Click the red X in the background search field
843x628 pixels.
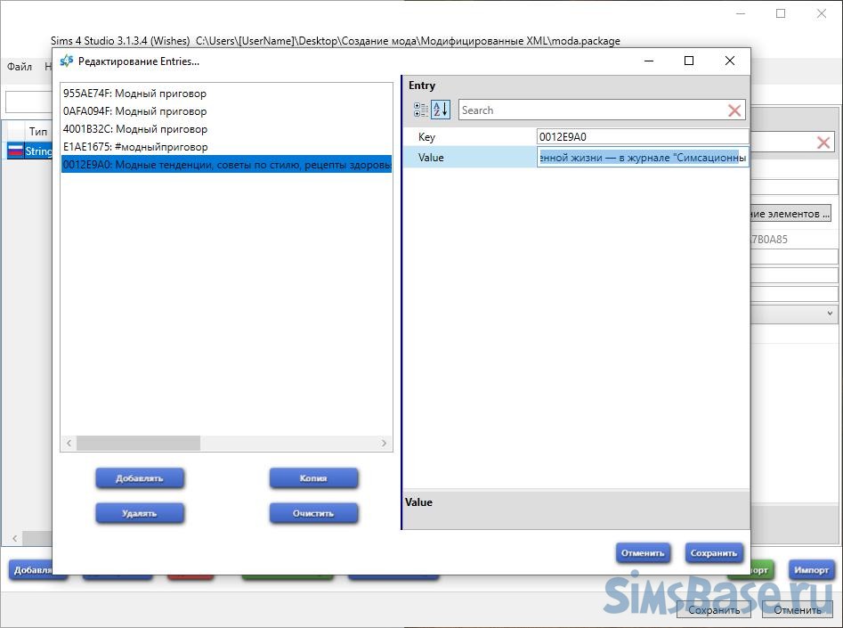click(x=823, y=143)
